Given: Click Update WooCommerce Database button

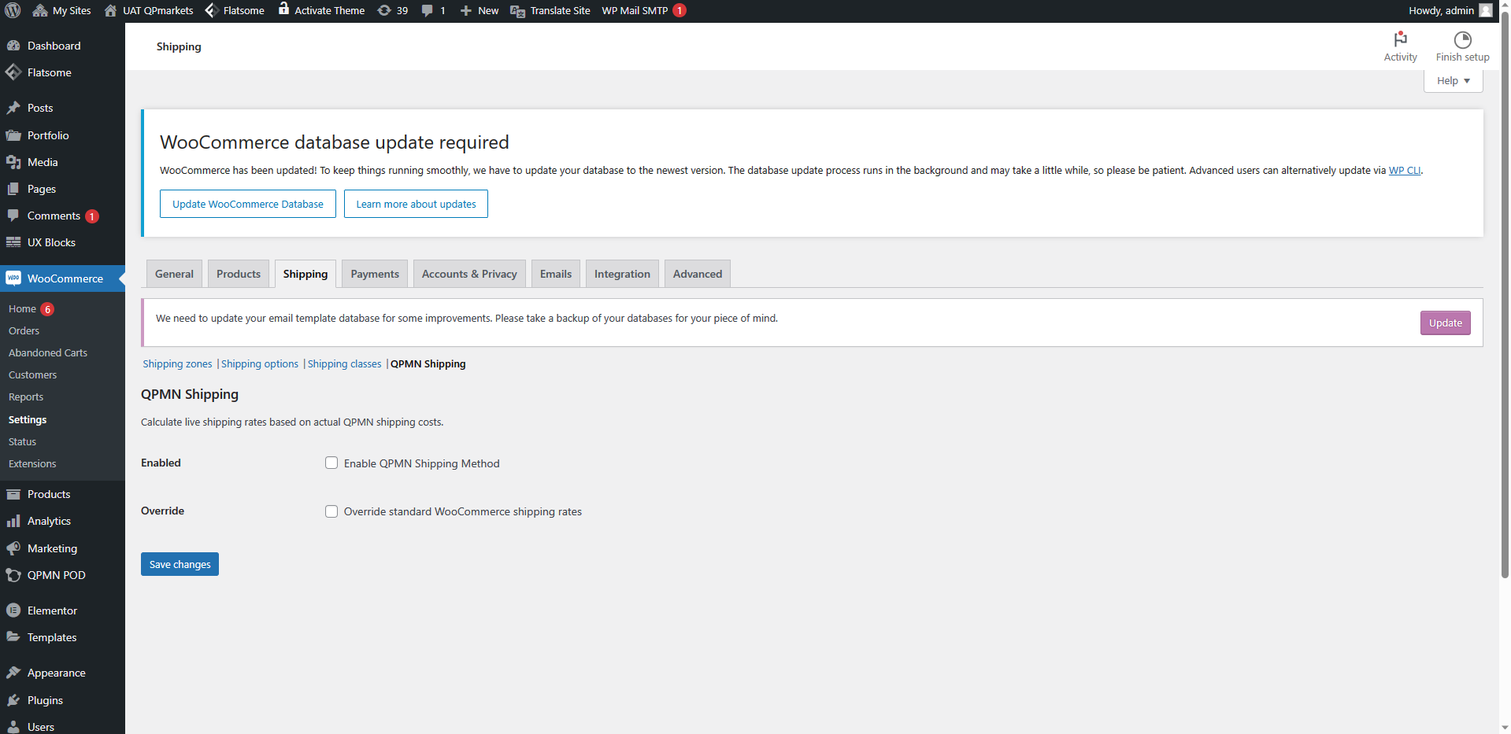Looking at the screenshot, I should (x=247, y=204).
